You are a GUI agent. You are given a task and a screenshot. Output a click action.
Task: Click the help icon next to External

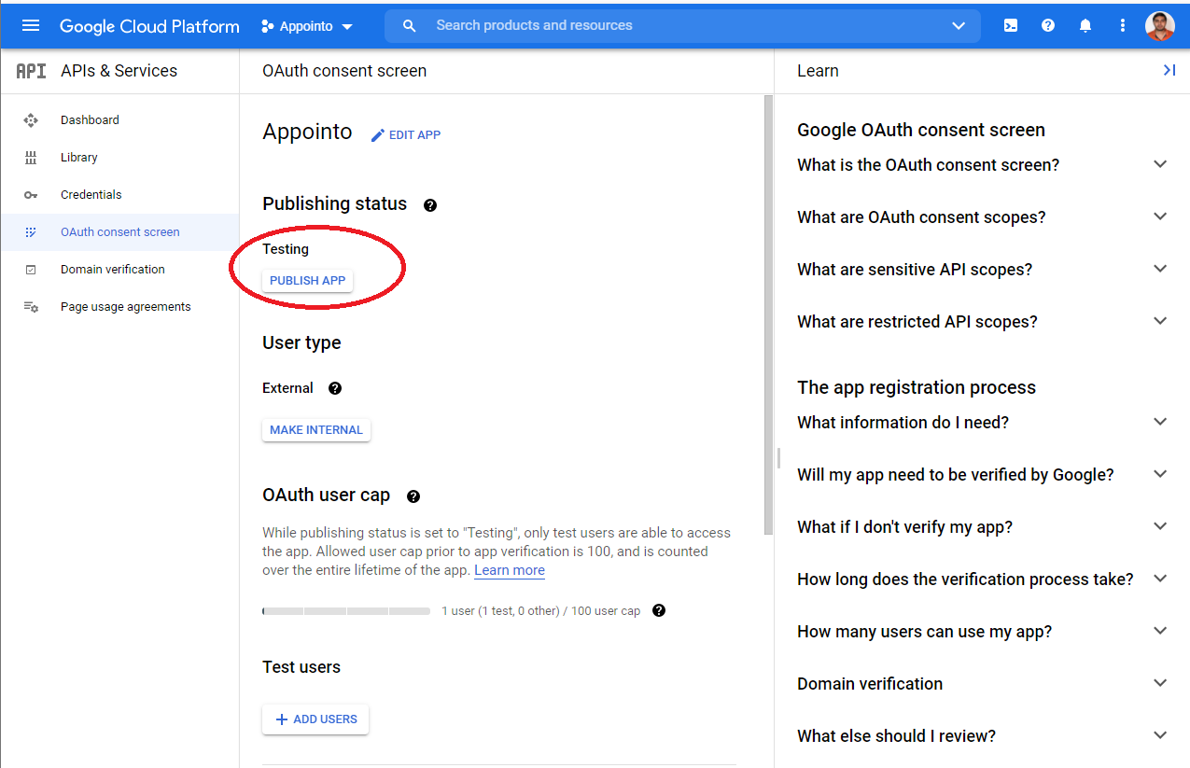(335, 388)
